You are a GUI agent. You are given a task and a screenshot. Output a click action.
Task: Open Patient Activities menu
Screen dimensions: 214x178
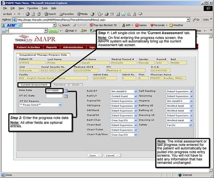point(28,47)
